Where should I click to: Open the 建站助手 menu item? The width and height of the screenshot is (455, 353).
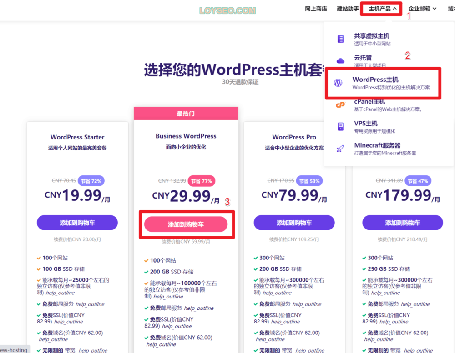(x=348, y=9)
